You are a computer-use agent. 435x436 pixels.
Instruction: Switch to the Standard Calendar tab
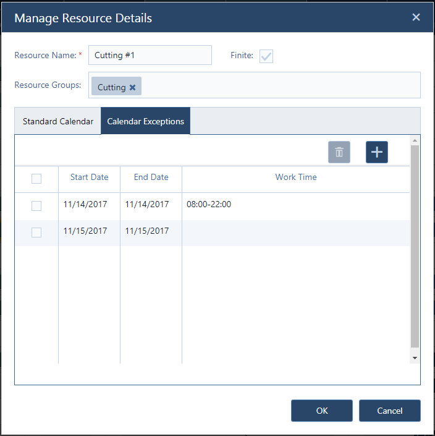pos(58,122)
